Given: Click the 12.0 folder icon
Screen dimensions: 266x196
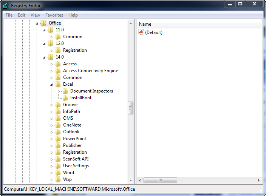Looking at the screenshot, I should (51, 43).
